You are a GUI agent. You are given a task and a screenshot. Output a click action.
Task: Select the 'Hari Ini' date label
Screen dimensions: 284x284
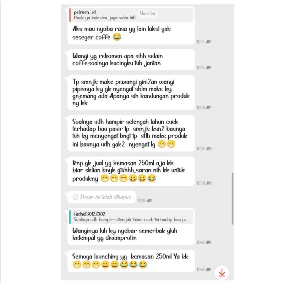(148, 13)
